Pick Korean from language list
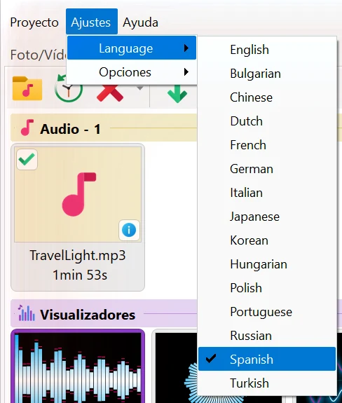This screenshot has width=342, height=403. (x=267, y=240)
